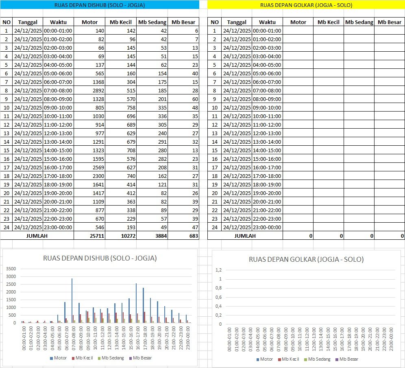Click the peak Motor value 2892
Image resolution: width=405 pixels, height=368 pixels.
point(89,90)
